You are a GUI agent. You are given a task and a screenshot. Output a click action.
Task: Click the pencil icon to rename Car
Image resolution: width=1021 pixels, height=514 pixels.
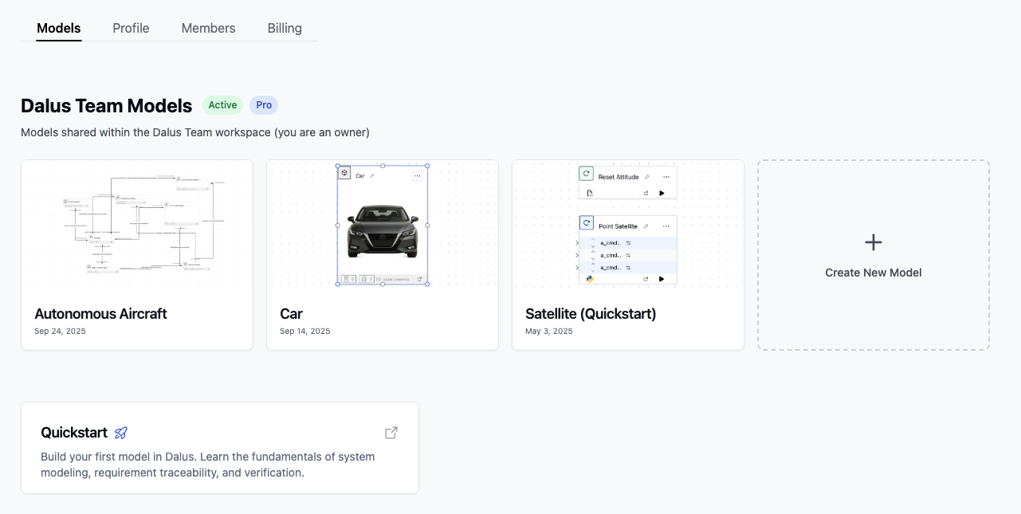pyautogui.click(x=371, y=176)
